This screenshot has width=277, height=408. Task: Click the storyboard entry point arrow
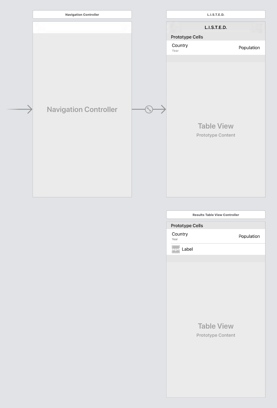coord(19,109)
